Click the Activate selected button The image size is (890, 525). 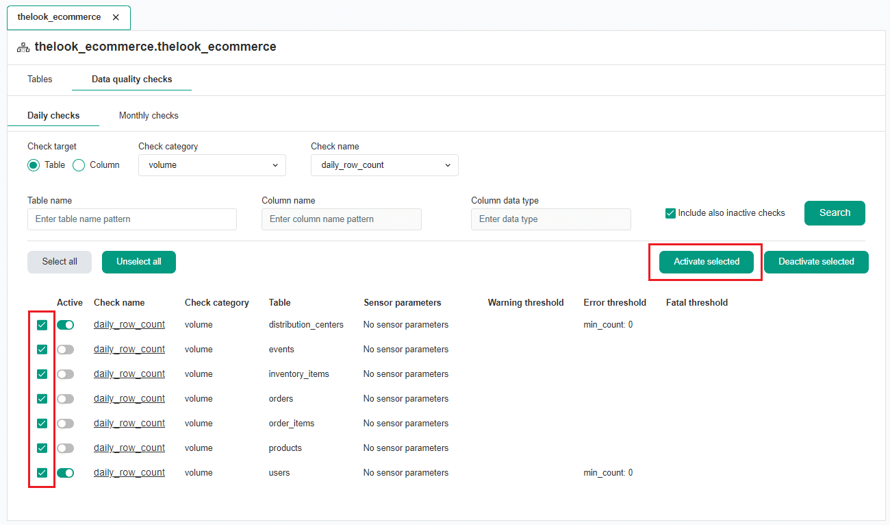tap(707, 262)
